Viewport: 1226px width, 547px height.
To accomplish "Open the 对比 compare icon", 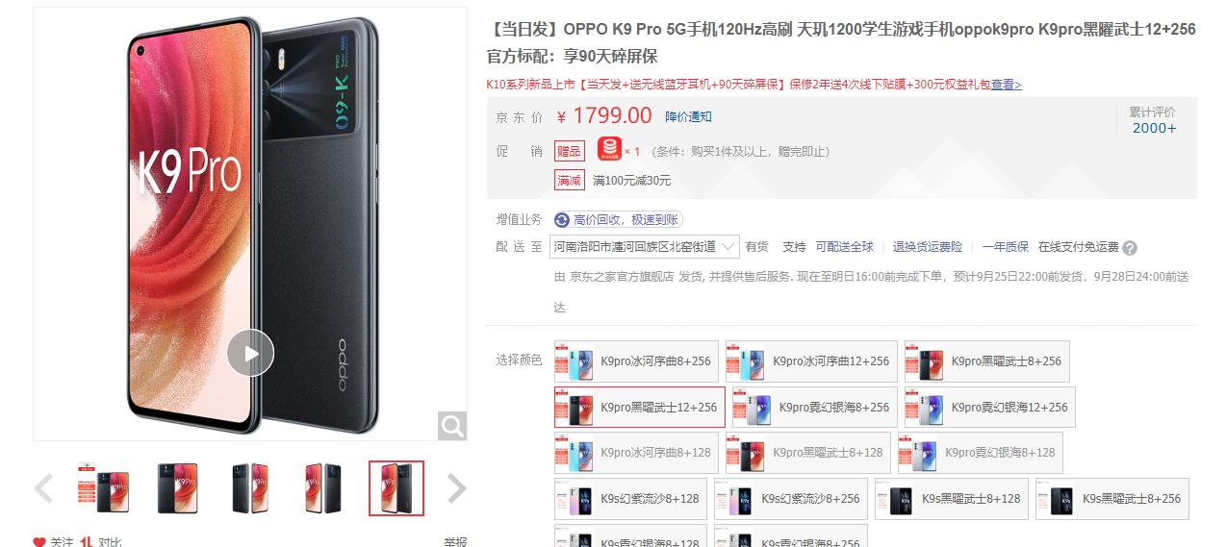I will point(87,542).
